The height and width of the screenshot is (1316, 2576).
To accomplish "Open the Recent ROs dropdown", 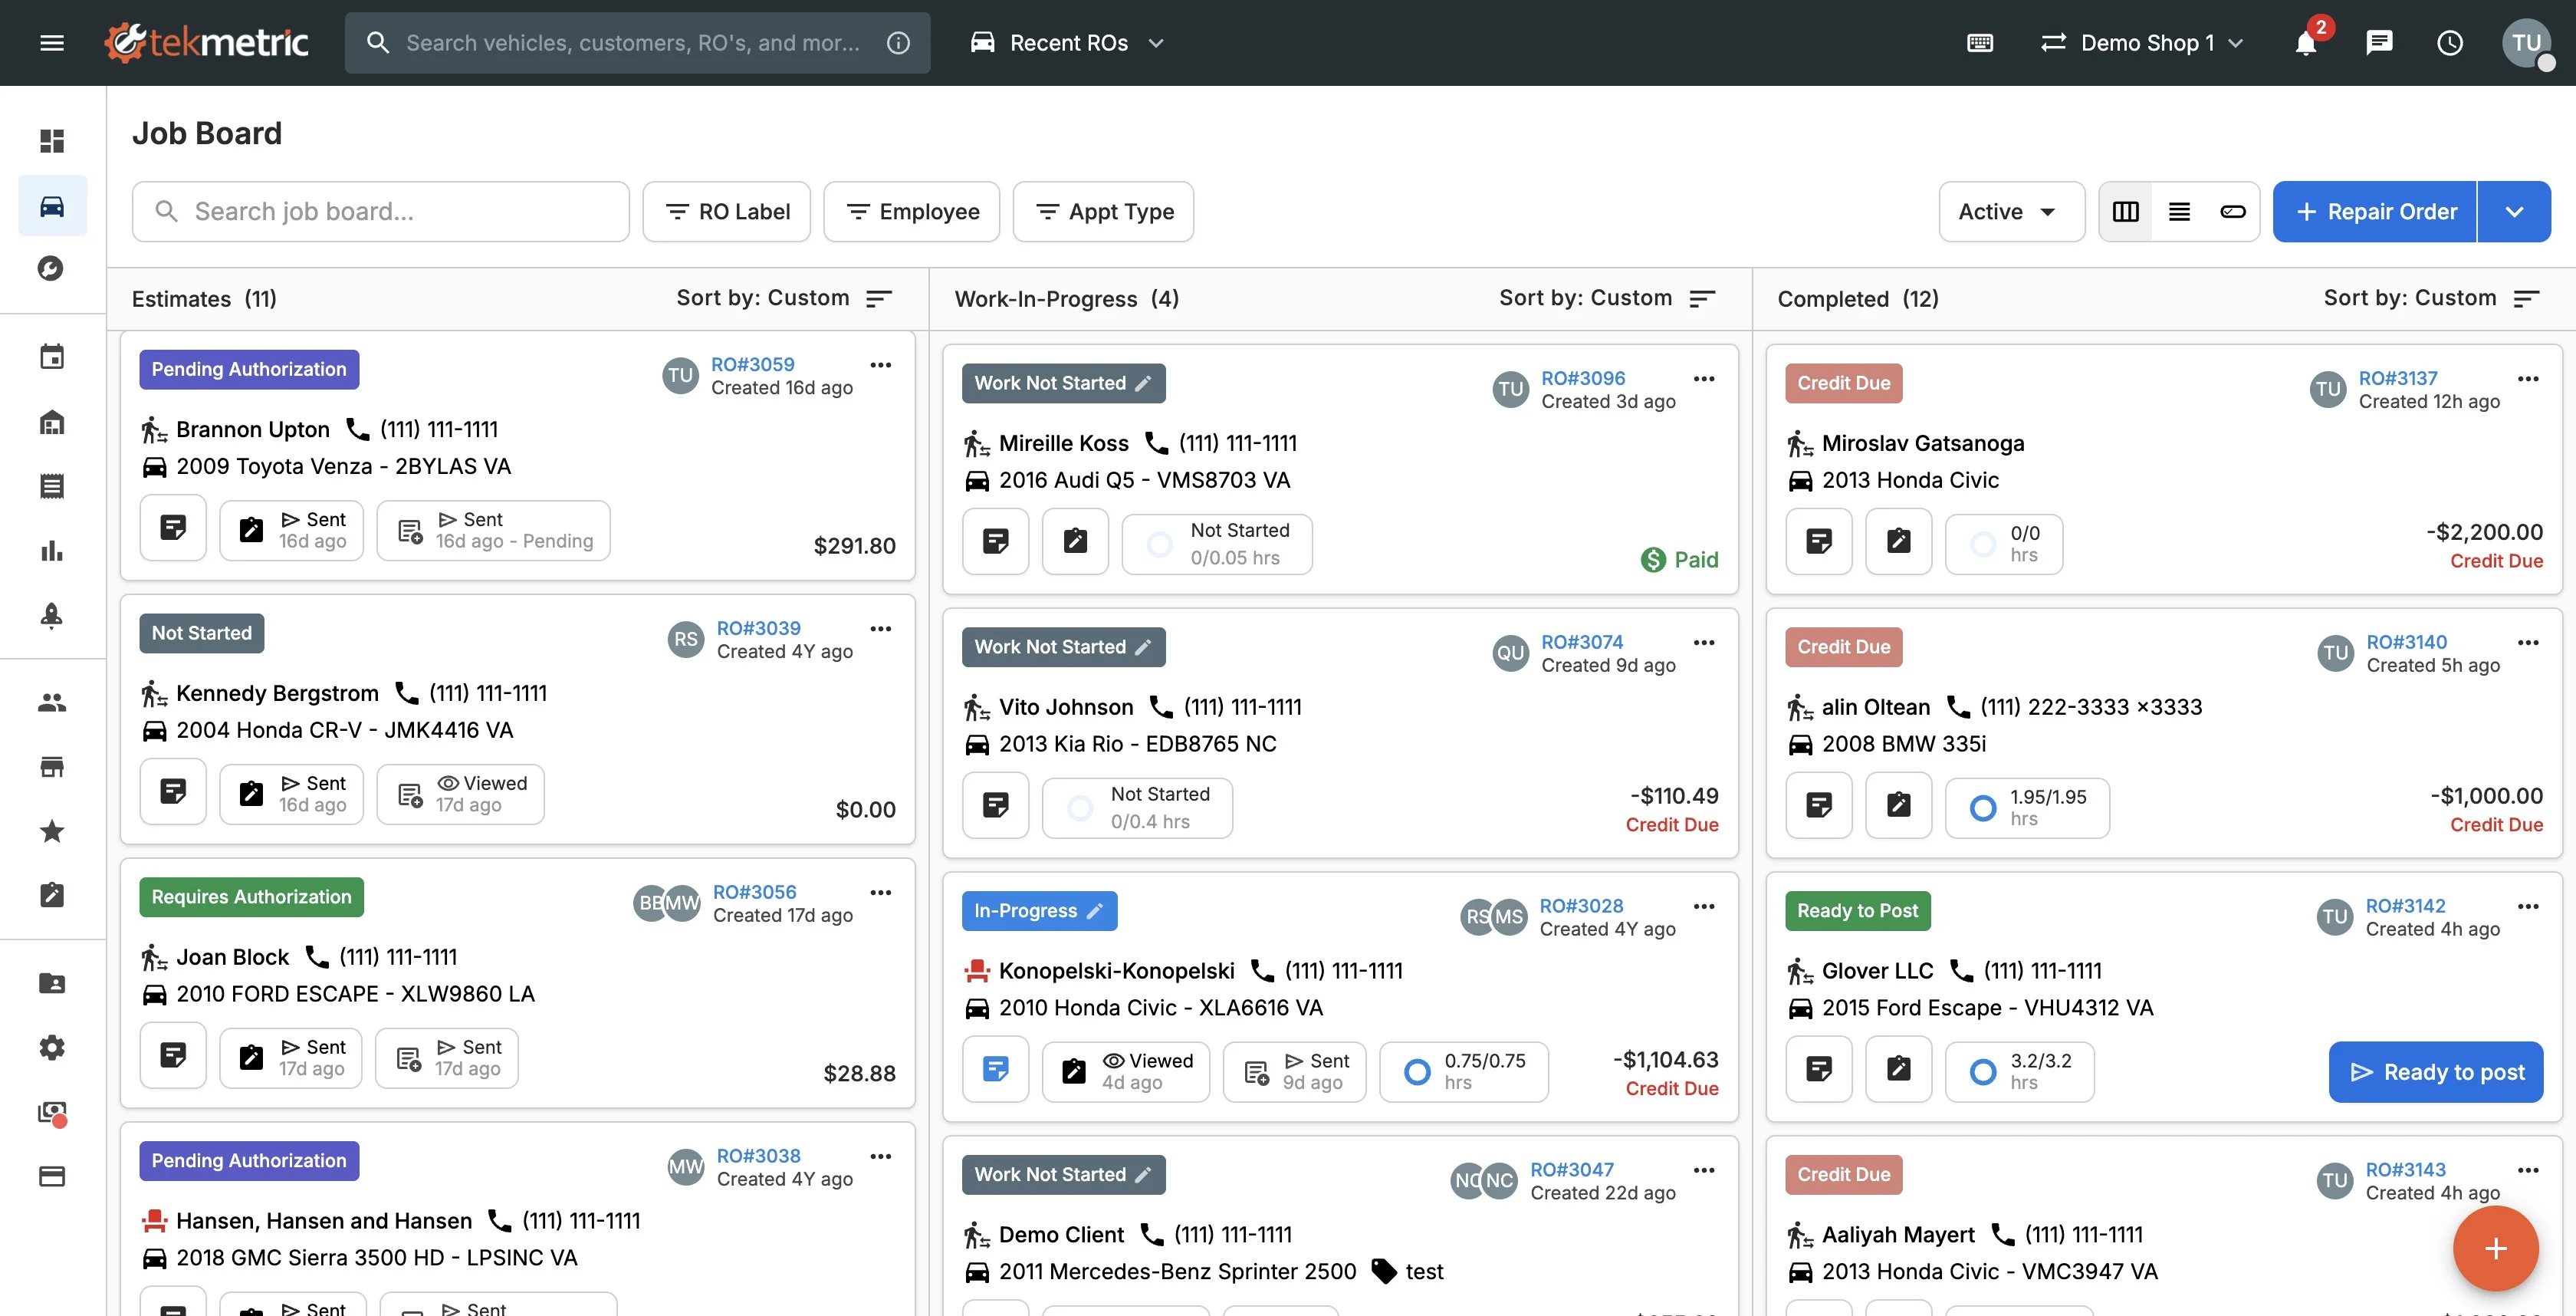I will coord(1068,43).
